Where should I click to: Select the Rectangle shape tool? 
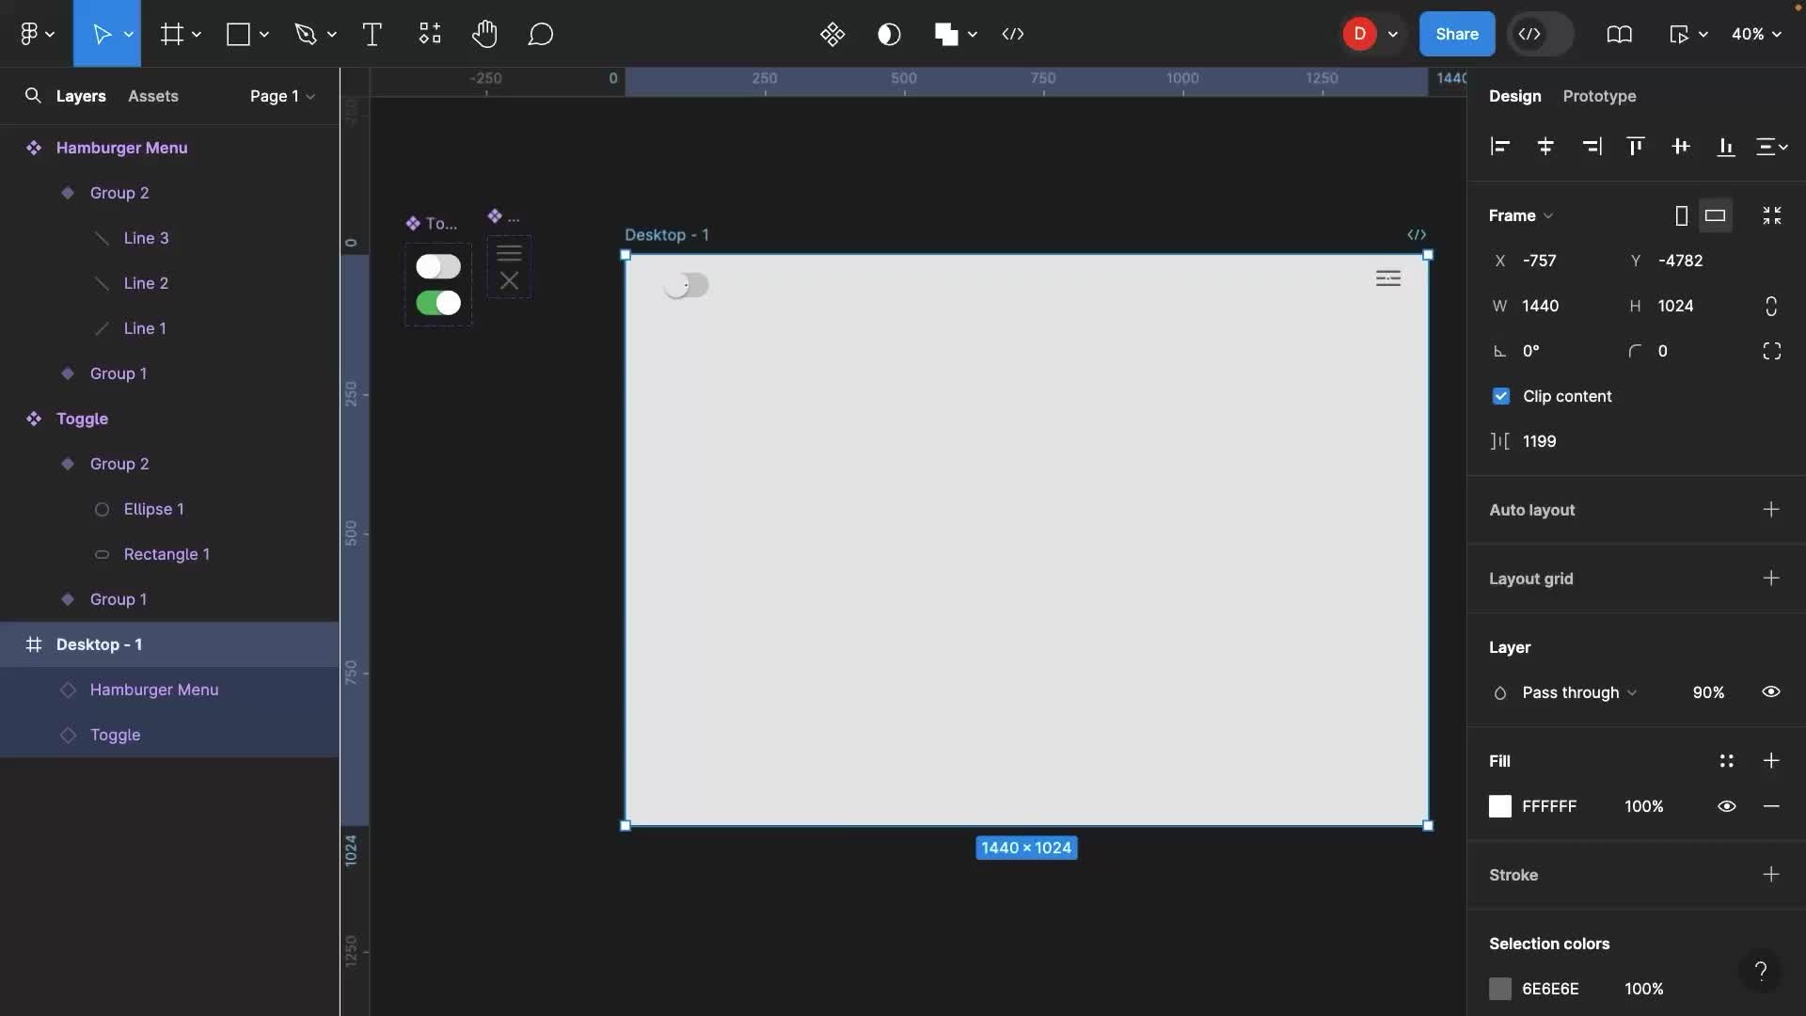pyautogui.click(x=238, y=34)
